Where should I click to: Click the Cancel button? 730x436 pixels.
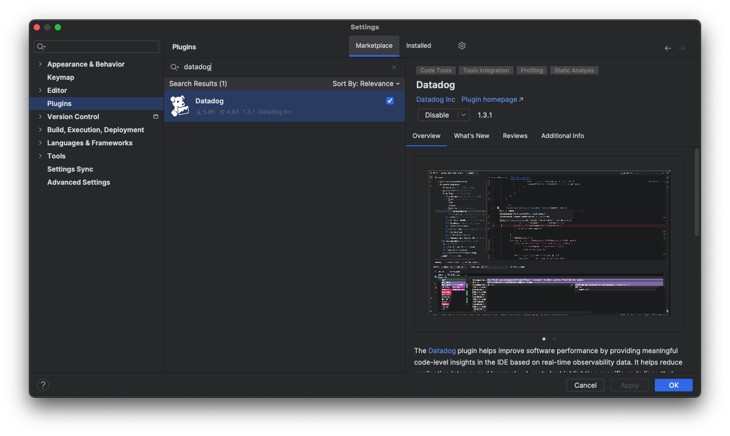tap(585, 385)
